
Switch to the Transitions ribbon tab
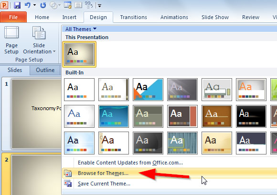pyautogui.click(x=134, y=17)
